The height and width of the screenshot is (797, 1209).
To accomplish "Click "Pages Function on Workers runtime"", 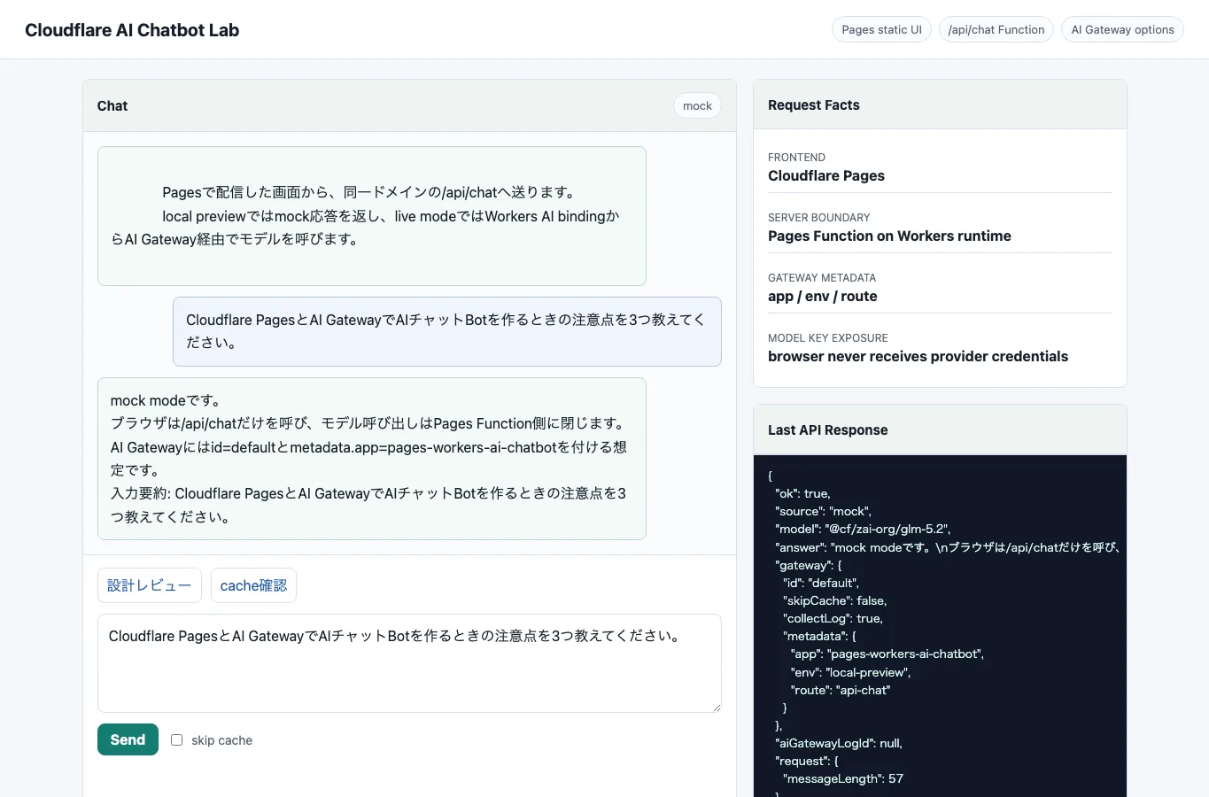I will [889, 236].
